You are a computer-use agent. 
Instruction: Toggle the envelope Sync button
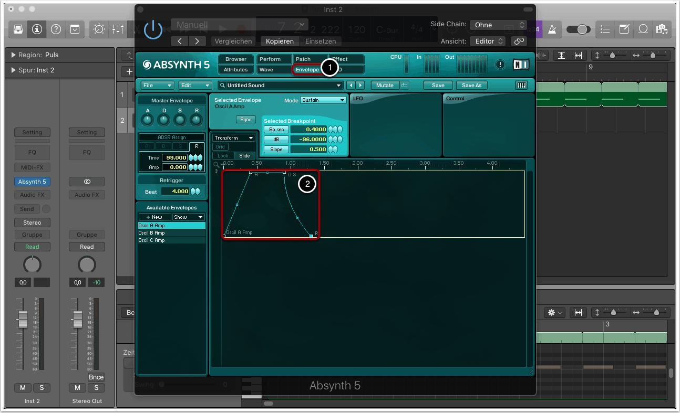click(x=245, y=120)
